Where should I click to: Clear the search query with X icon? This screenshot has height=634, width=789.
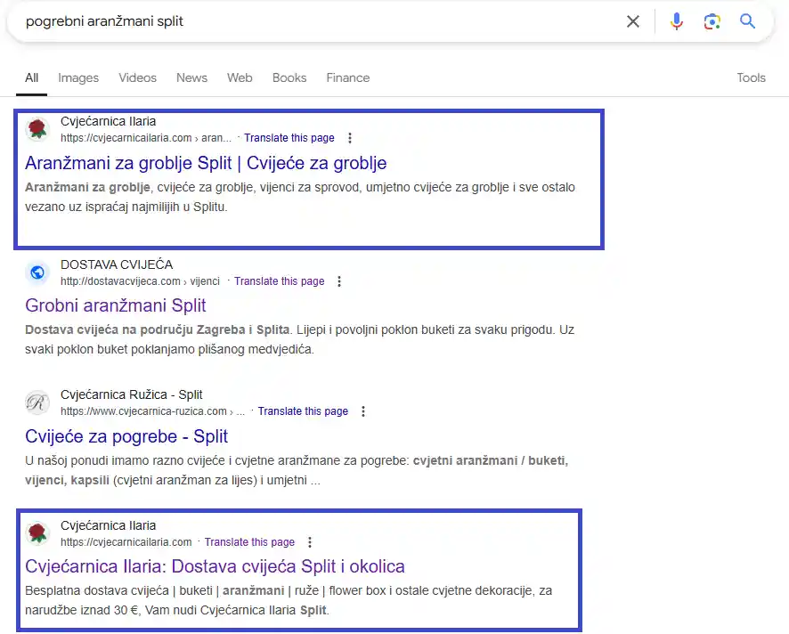point(632,21)
